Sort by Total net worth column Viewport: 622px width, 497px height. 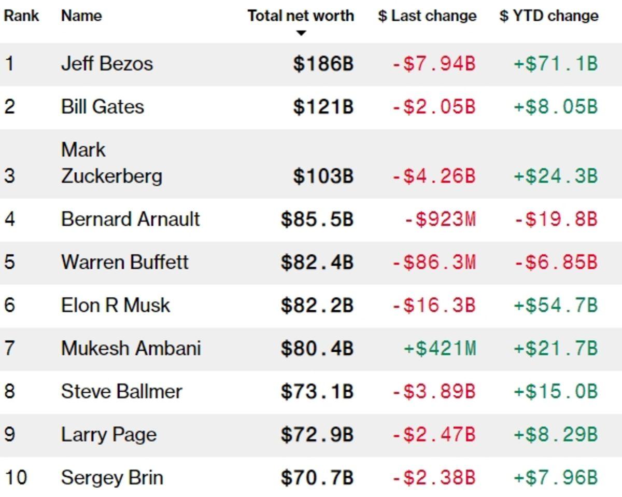(x=301, y=16)
